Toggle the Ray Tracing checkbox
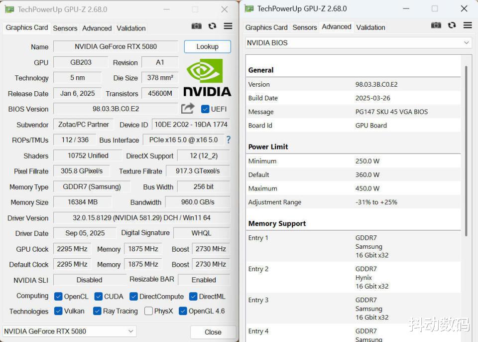This screenshot has height=342, width=478. click(97, 311)
